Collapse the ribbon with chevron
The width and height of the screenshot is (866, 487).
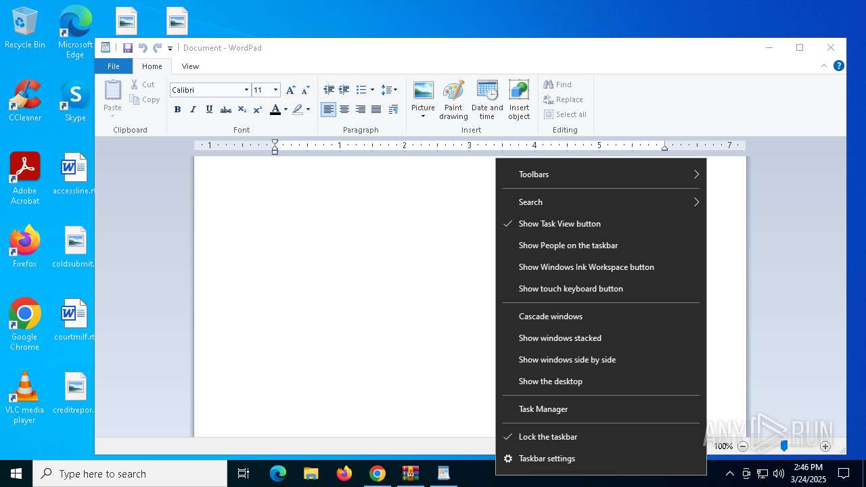pos(823,66)
